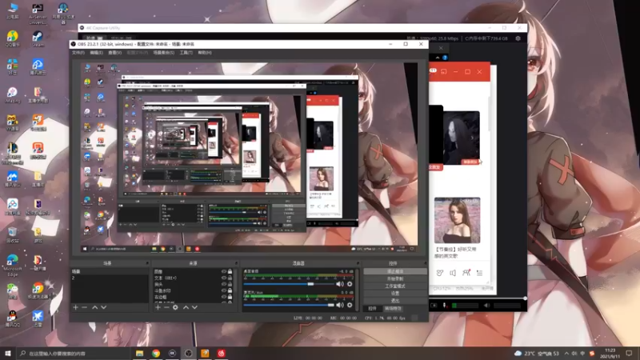This screenshot has height=360, width=640.
Task: Toggle visibility eye of third source row
Action: click(x=224, y=285)
